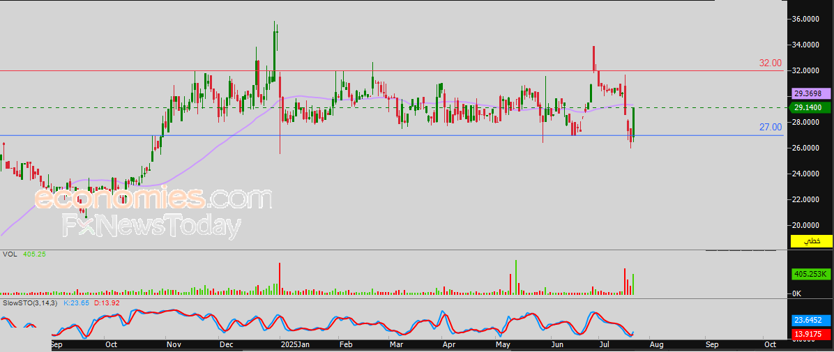Click the blue 27.00 support level label
834x352 pixels.
(x=770, y=127)
